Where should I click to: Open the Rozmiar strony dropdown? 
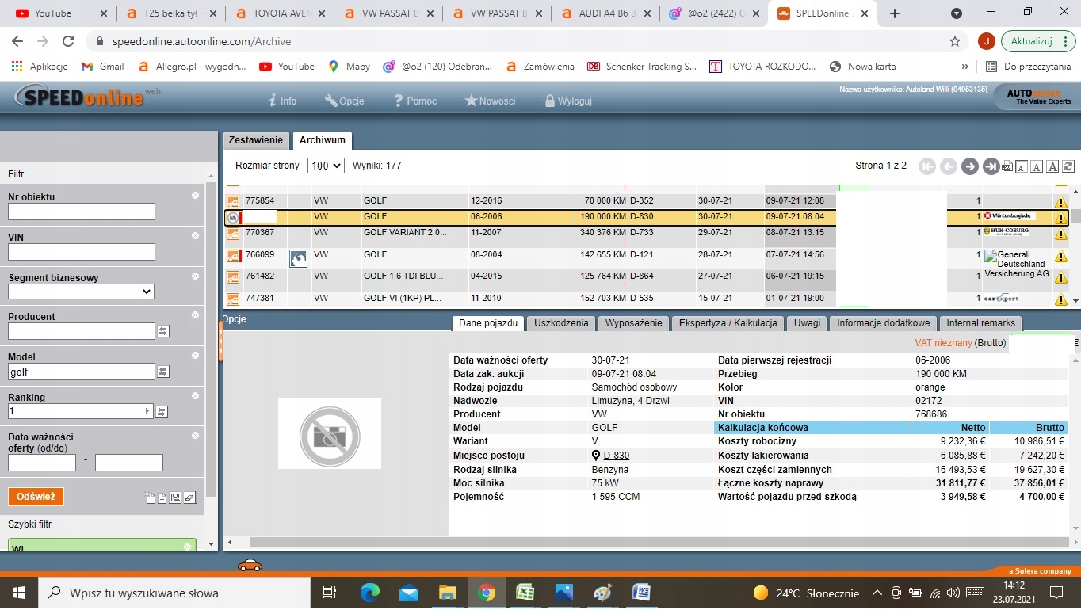coord(326,166)
